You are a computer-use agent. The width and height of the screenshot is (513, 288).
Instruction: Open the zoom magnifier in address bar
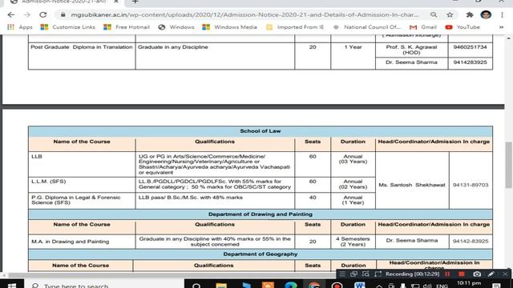[x=434, y=15]
